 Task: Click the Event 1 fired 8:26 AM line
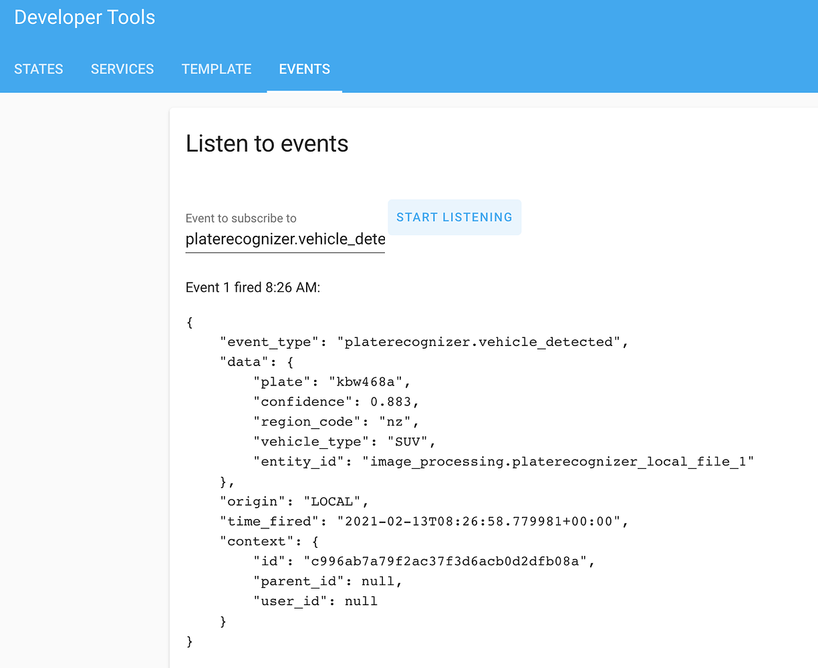(253, 288)
